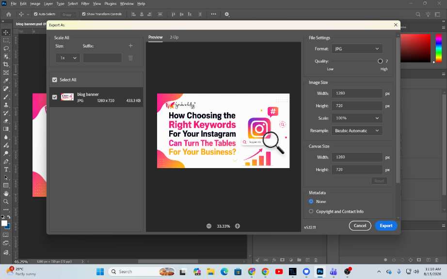The width and height of the screenshot is (447, 279).
Task: Toggle the Select All checkbox
Action: [55, 80]
